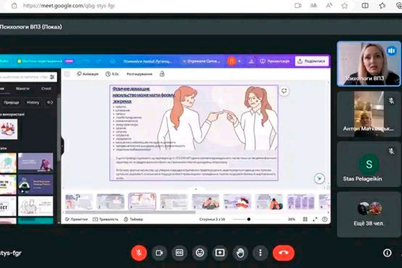Viewport: 402px width, 268px height.
Task: Click the thumbnail strip horizontal scrollbar
Action: [130, 212]
